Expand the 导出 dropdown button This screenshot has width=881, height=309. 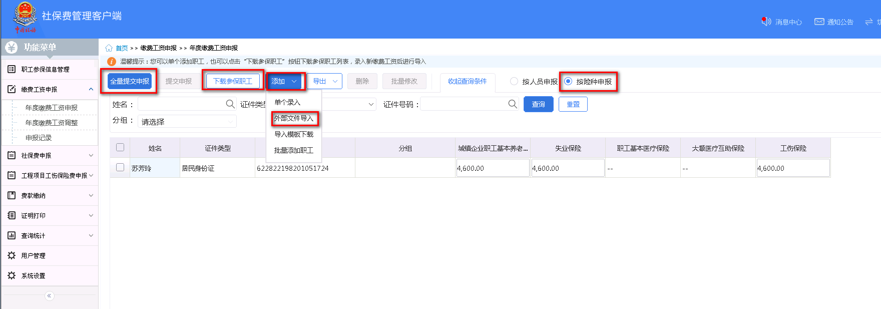click(x=325, y=81)
